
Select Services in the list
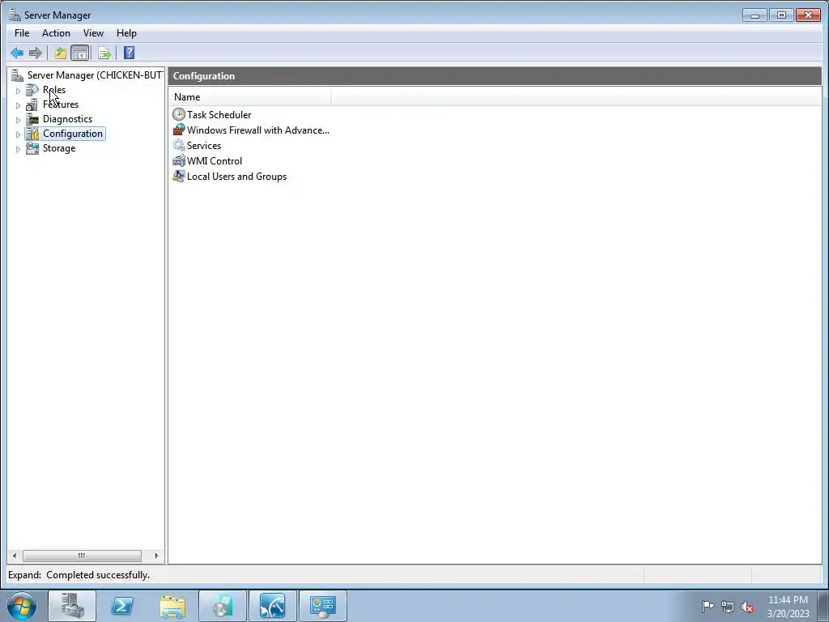203,146
